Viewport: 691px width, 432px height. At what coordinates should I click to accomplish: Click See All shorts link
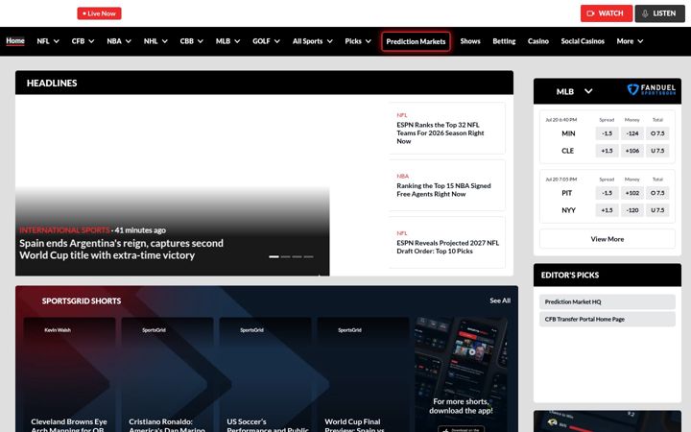[500, 300]
